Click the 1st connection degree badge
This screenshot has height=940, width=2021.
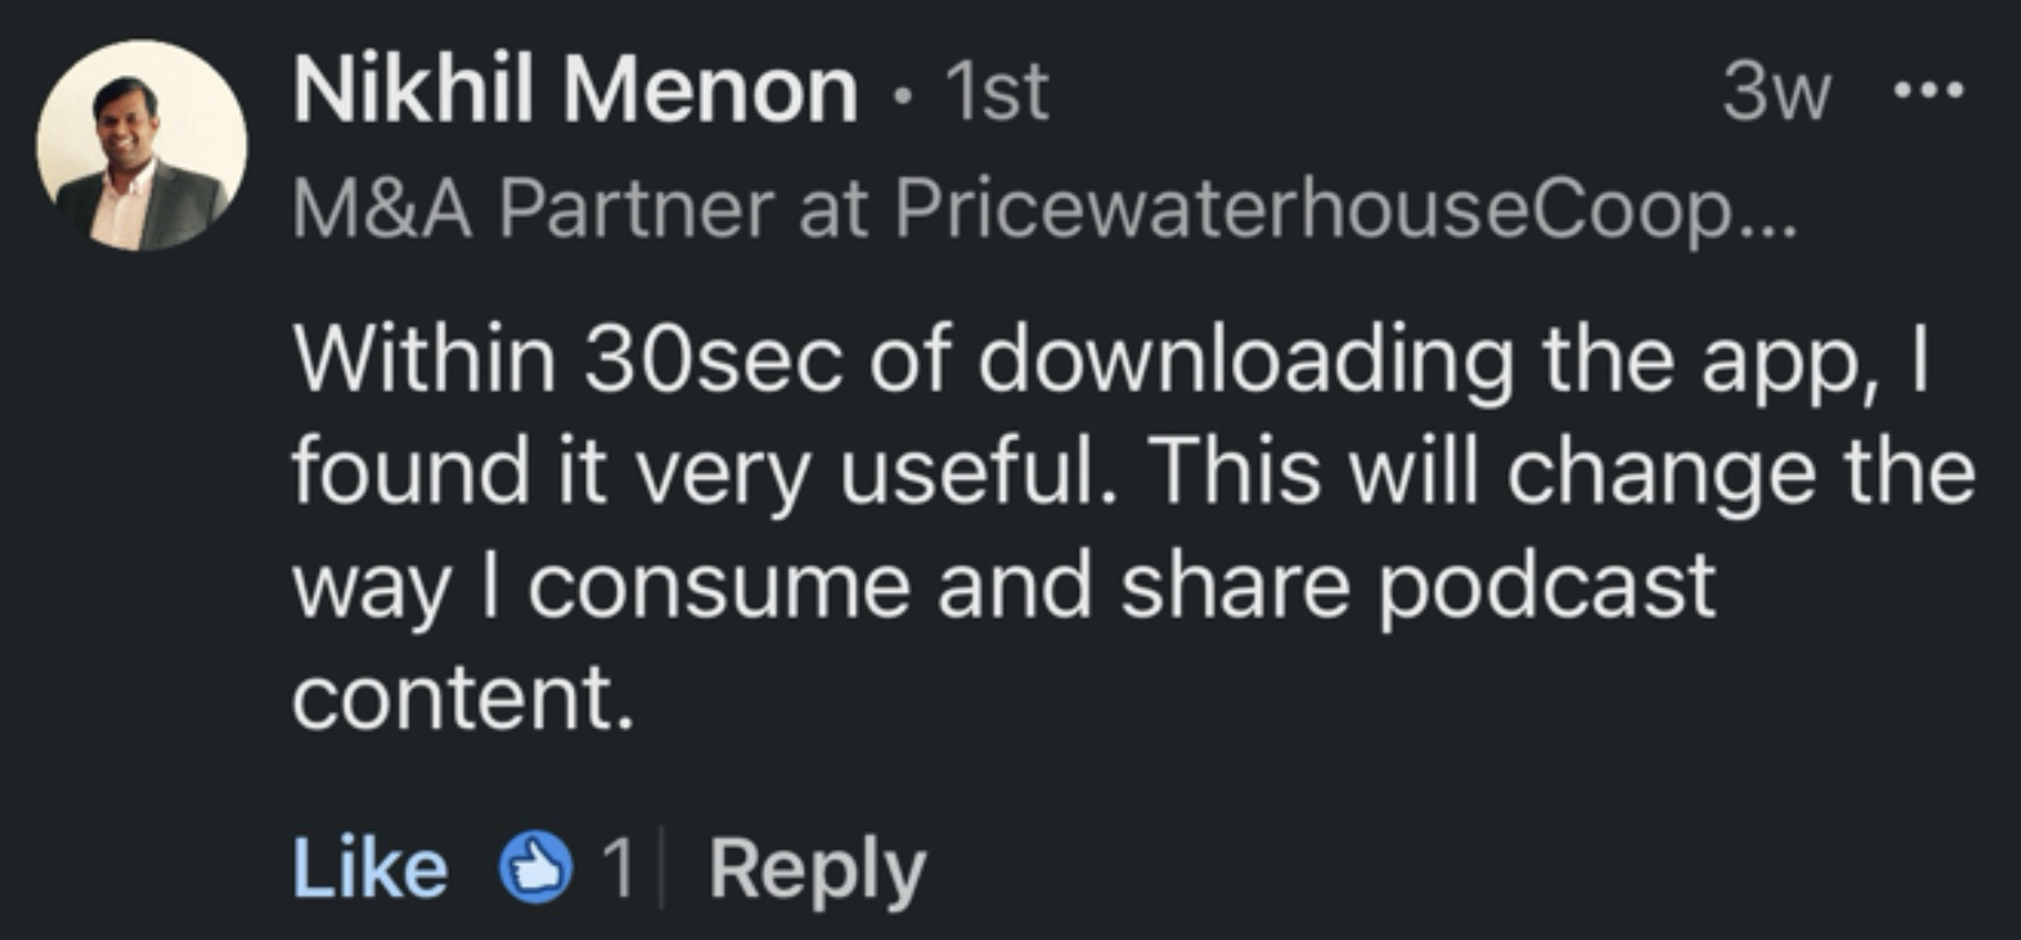click(x=996, y=91)
